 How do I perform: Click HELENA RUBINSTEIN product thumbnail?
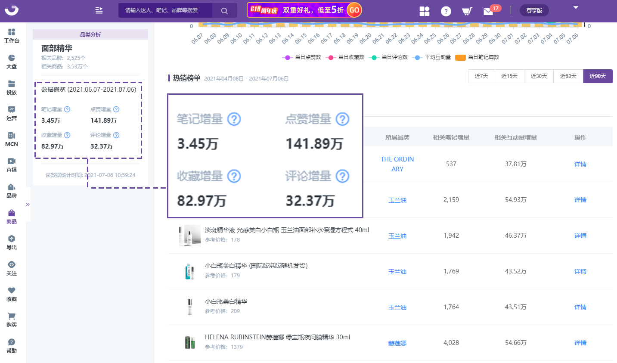click(x=189, y=343)
